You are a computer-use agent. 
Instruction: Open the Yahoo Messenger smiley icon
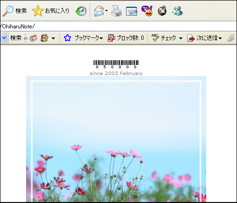[147, 11]
